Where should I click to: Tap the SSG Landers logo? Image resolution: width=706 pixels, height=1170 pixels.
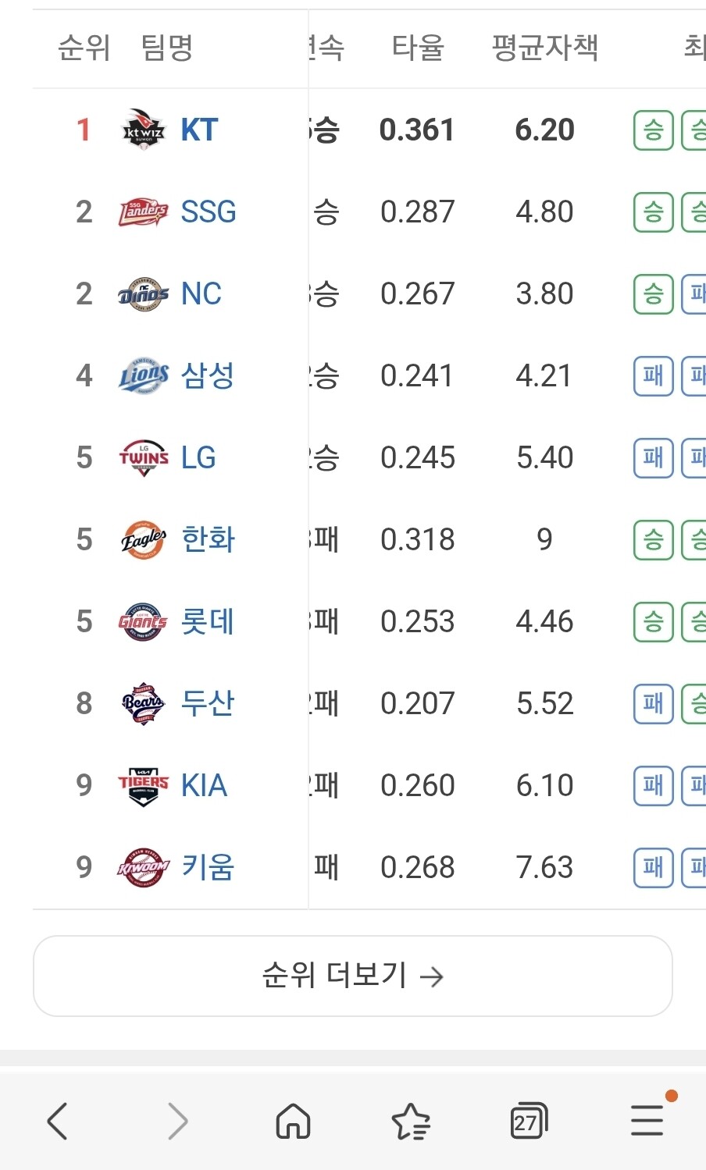tap(144, 212)
